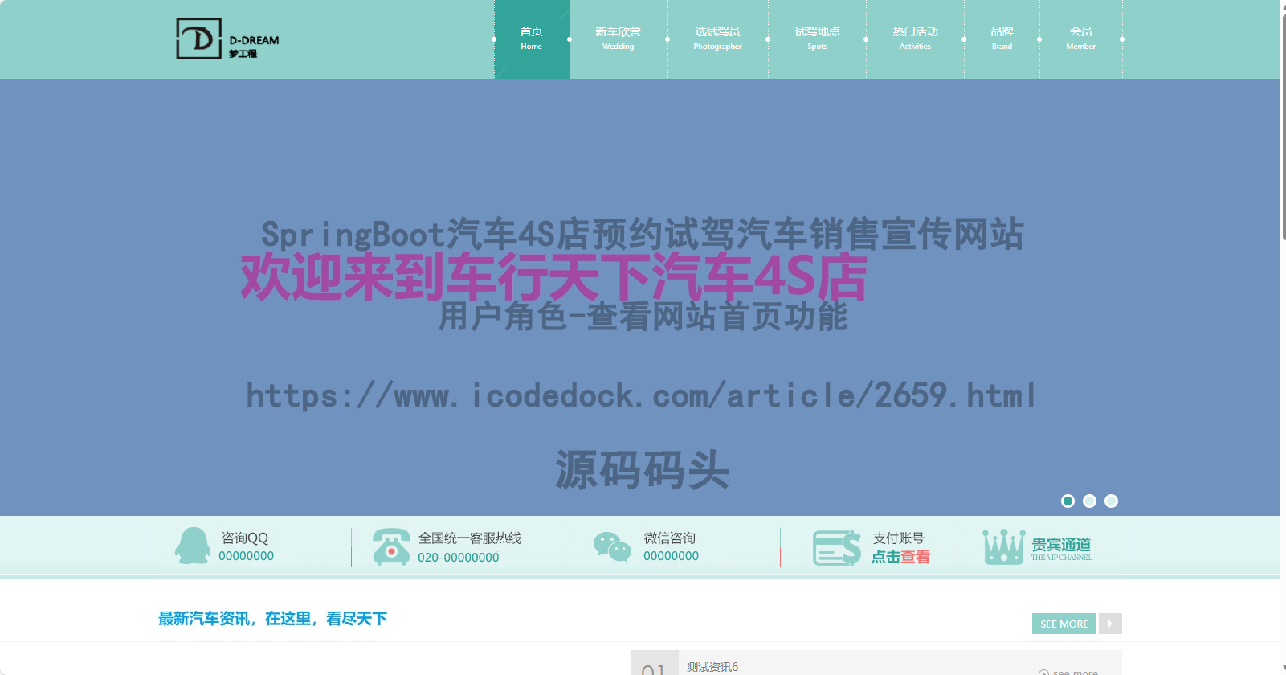
Task: Open the 会员 Member menu item
Action: point(1081,39)
